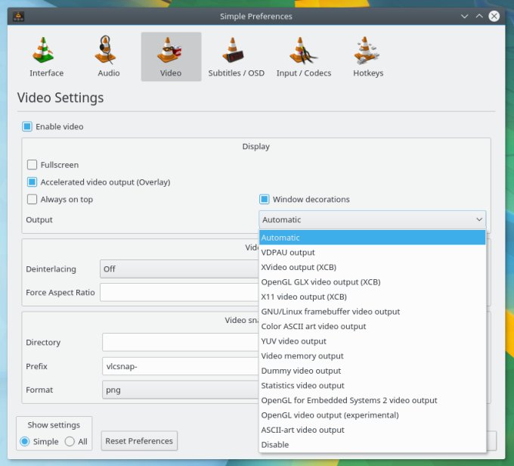Click the title bar maximize chevron

coord(479,16)
